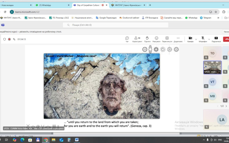The height and width of the screenshot is (143, 229).
Task: Click the shield meeting security icon
Action: coord(5,39)
